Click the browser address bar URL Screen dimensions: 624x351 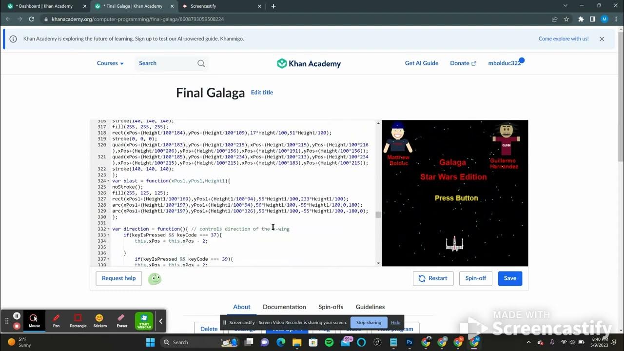137,19
